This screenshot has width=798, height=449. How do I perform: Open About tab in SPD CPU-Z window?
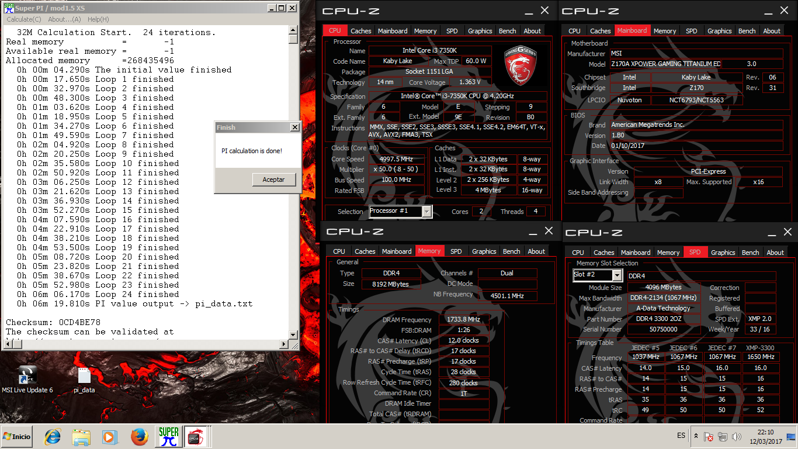point(775,253)
